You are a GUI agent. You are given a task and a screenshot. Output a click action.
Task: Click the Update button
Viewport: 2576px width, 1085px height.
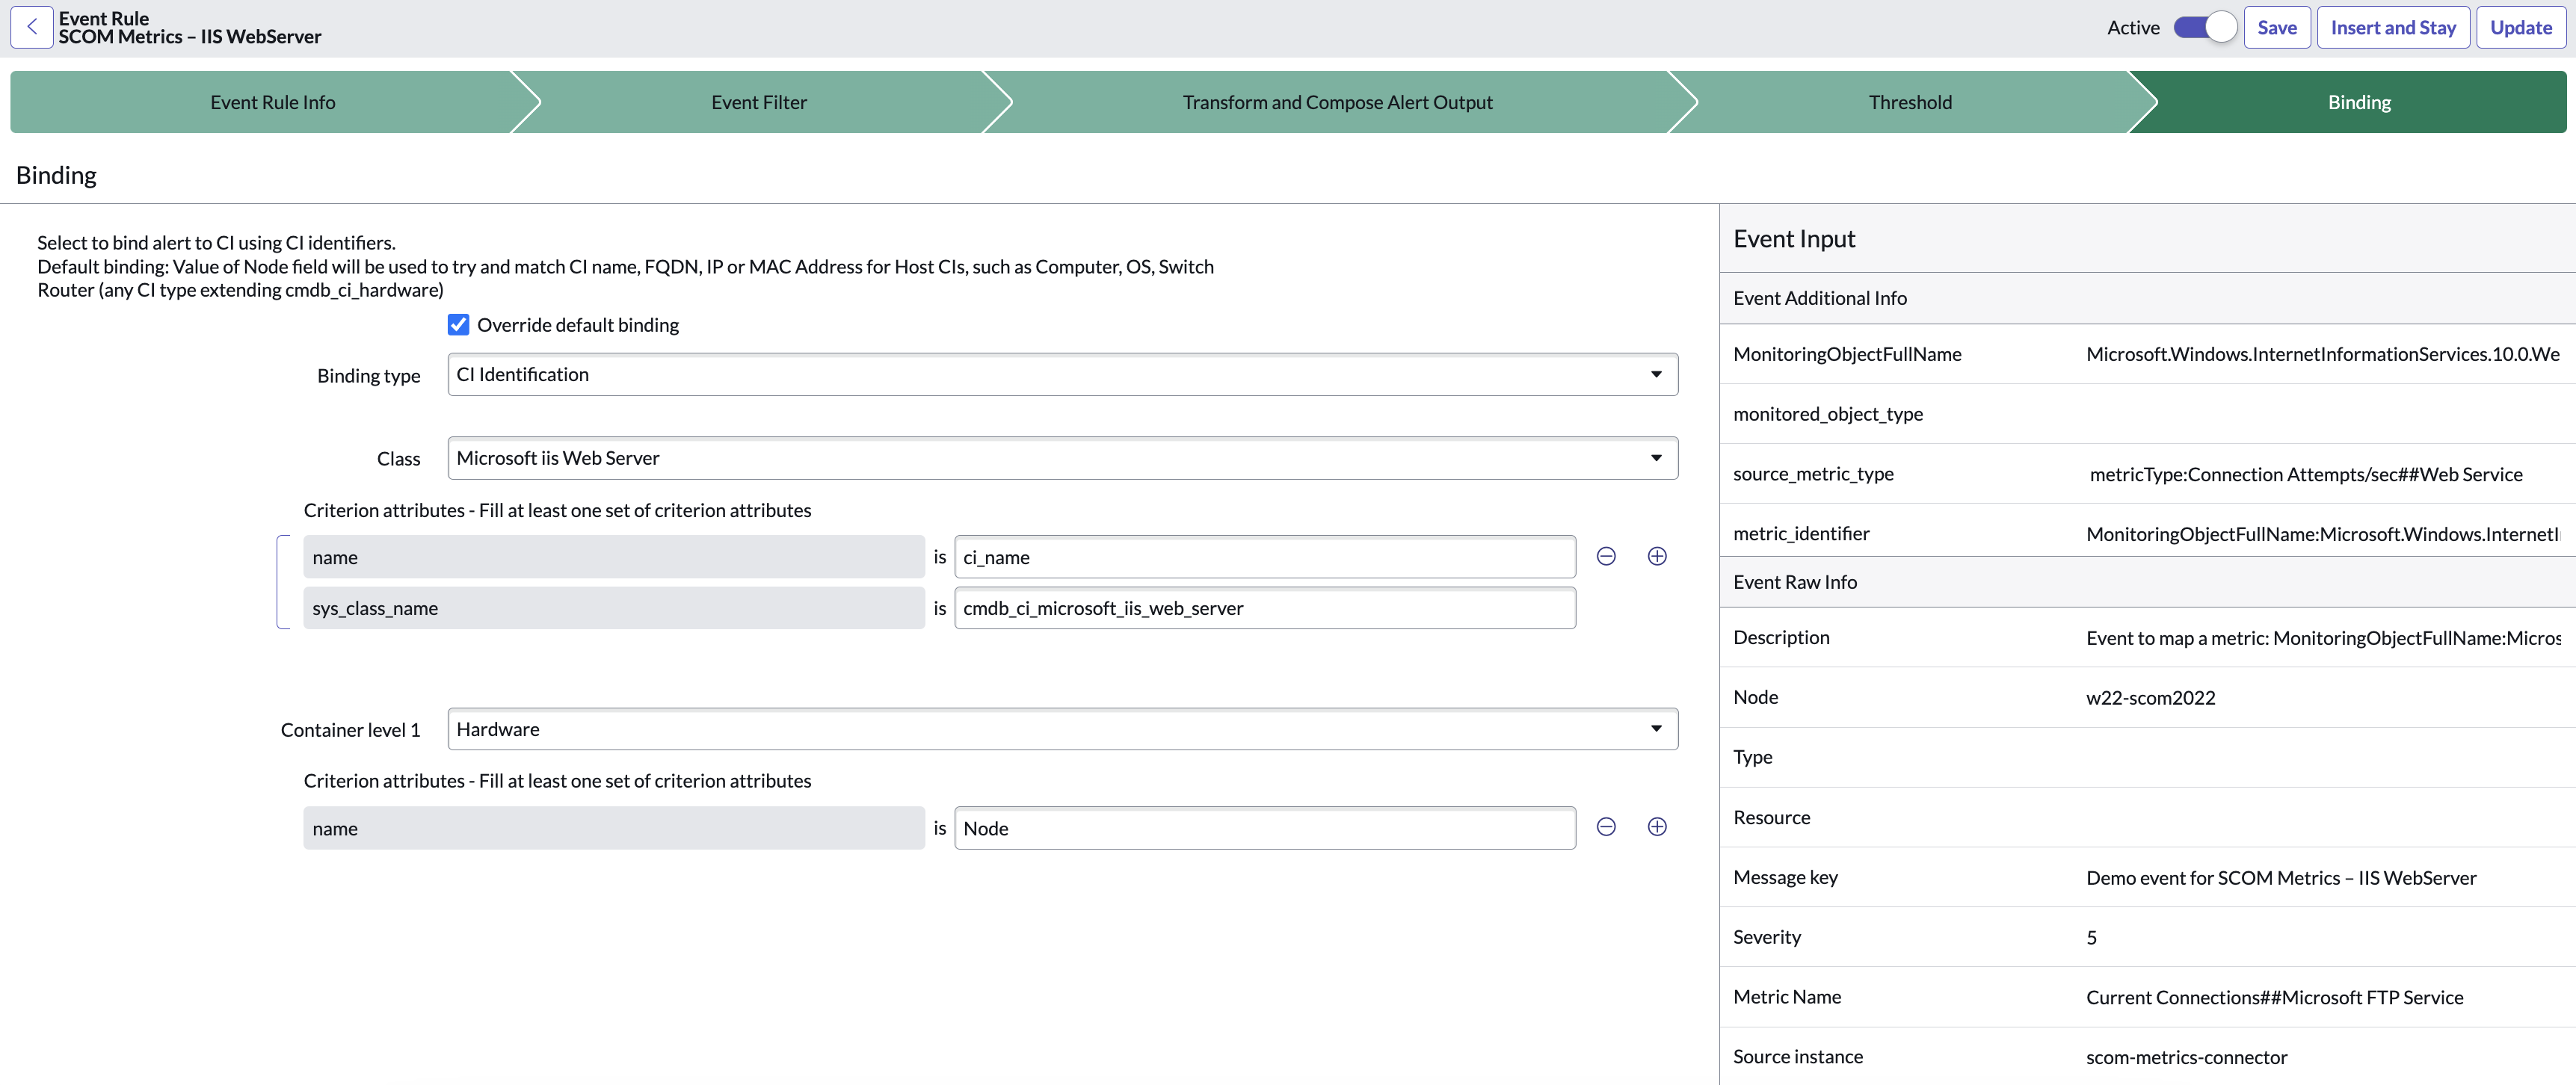click(x=2521, y=27)
